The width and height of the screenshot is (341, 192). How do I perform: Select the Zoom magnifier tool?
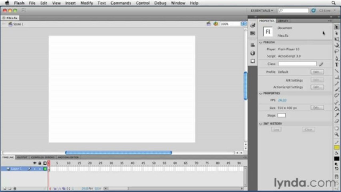(x=337, y=134)
